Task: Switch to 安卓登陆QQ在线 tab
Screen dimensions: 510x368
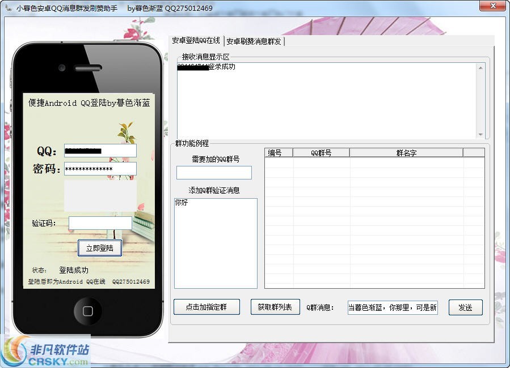Action: pos(196,41)
